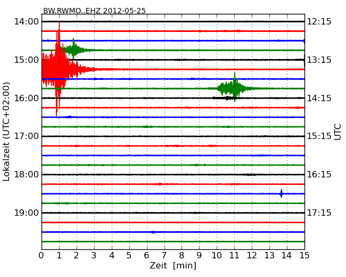Image resolution: width=346 pixels, height=277 pixels.
Task: Click the 17:15 UTC time label
Action: click(x=319, y=213)
